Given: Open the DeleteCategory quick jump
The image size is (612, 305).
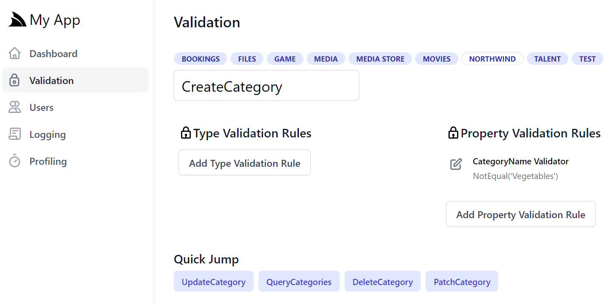Looking at the screenshot, I should [382, 281].
